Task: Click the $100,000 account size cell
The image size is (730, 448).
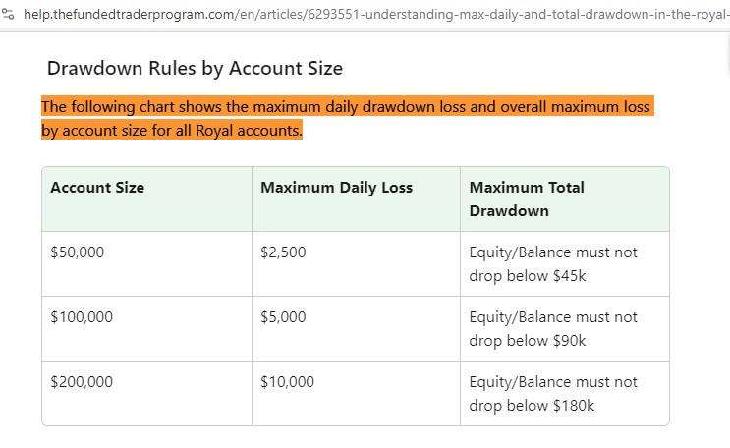Action: [82, 317]
